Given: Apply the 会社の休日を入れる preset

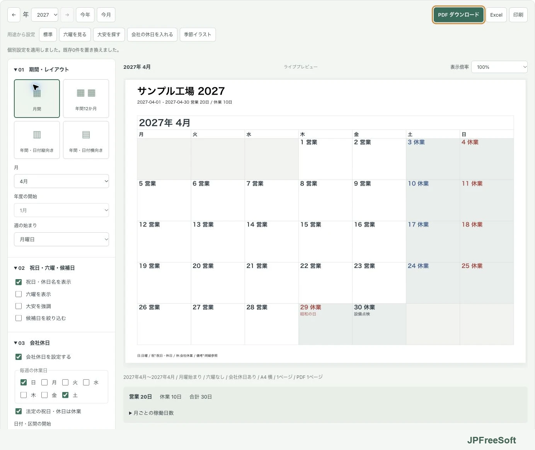Looking at the screenshot, I should click(x=152, y=34).
